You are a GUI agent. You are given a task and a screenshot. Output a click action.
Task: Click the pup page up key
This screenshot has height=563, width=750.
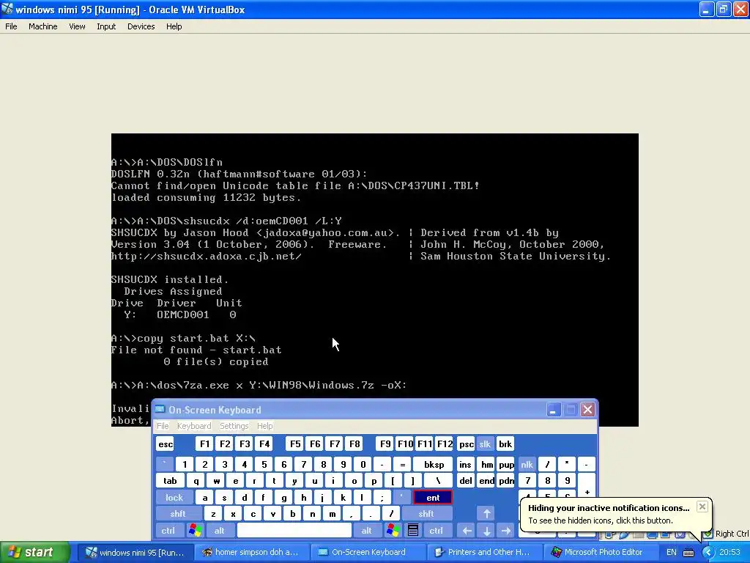506,464
